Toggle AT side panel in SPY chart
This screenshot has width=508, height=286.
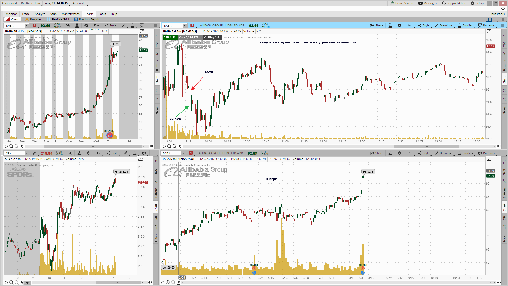156,181
